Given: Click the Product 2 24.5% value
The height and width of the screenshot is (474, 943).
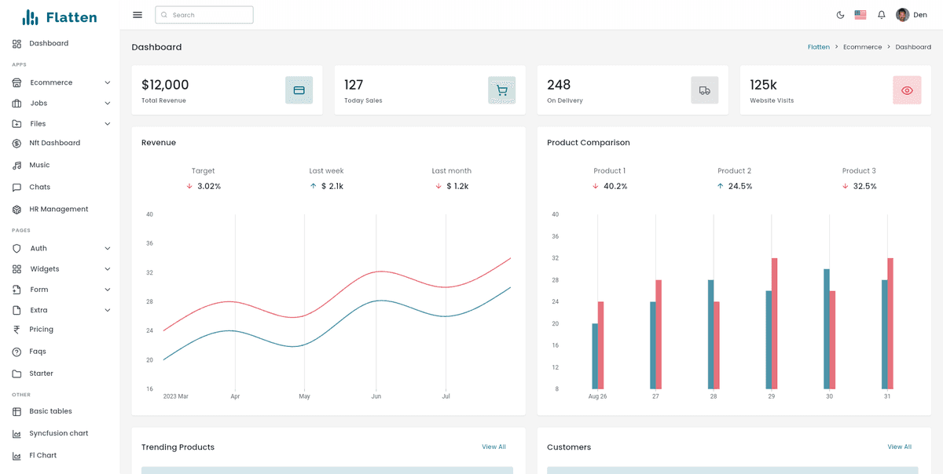Looking at the screenshot, I should coord(740,186).
